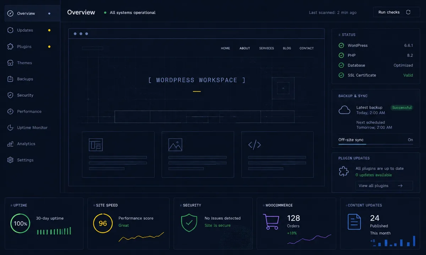
Task: Click the Settings gear icon in sidebar
Action: tap(10, 160)
